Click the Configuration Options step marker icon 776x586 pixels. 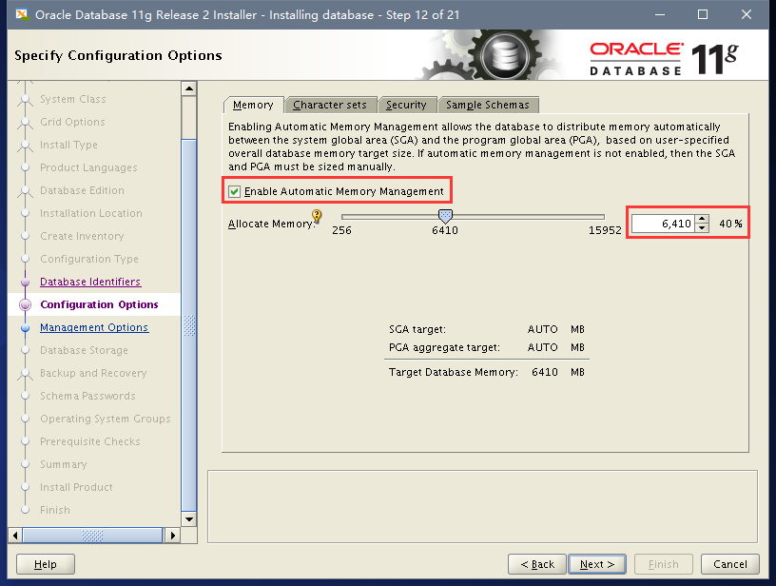pyautogui.click(x=26, y=305)
